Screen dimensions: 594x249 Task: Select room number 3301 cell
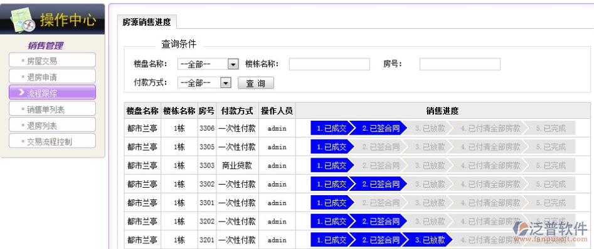[207, 203]
